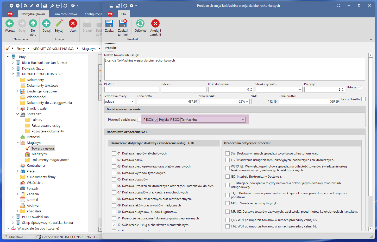Toggle the IP BOX checkbox
The width and height of the screenshot is (377, 242).
156,120
